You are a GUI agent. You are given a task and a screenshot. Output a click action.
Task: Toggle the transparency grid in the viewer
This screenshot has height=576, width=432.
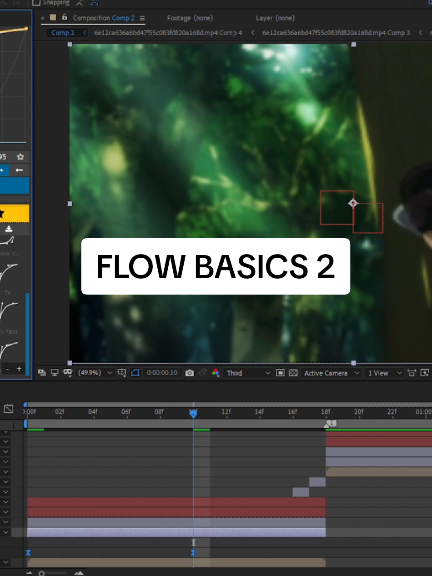pyautogui.click(x=293, y=373)
